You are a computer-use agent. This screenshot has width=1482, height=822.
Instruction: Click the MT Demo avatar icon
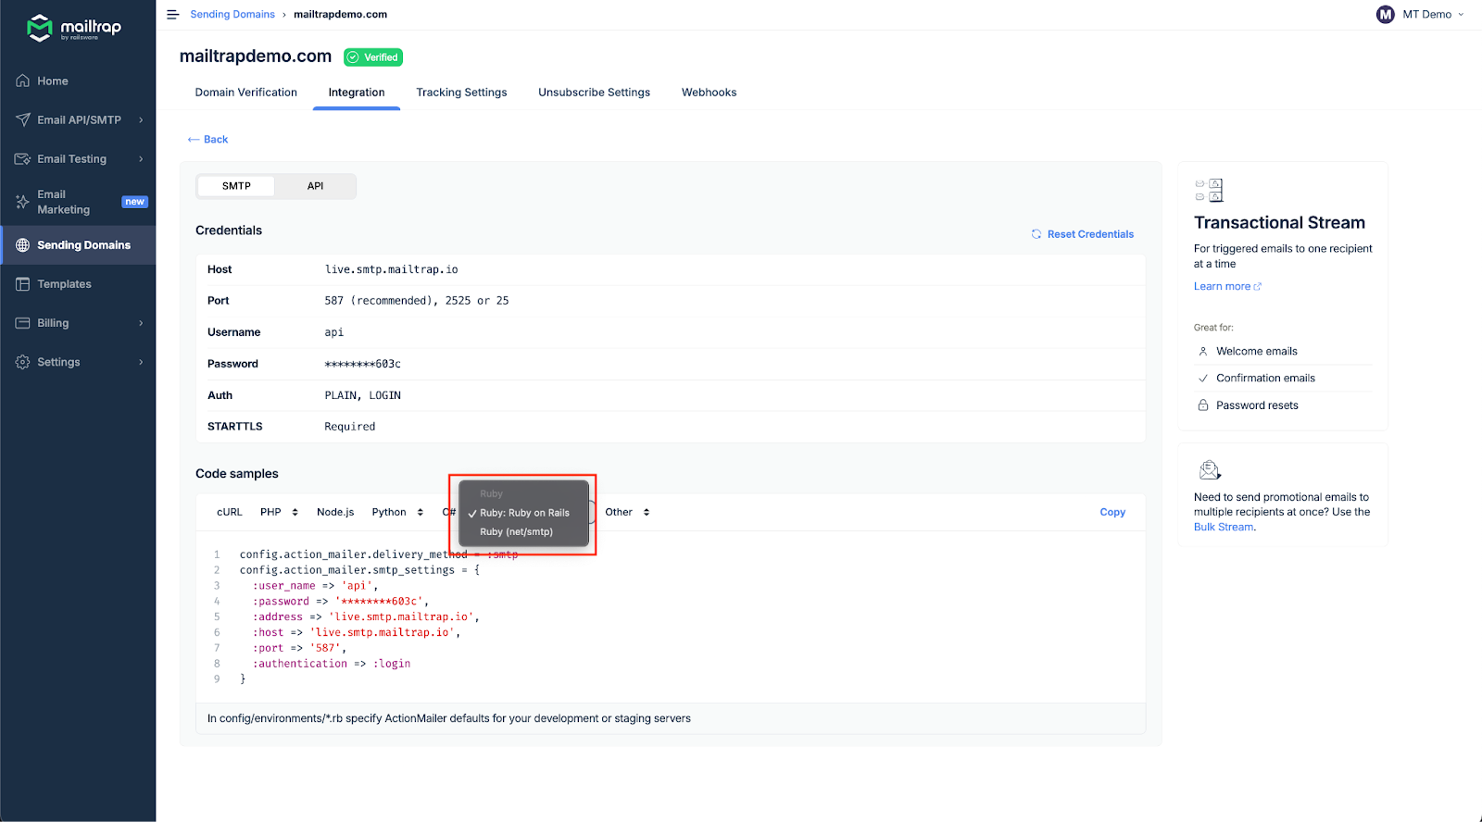click(x=1385, y=15)
